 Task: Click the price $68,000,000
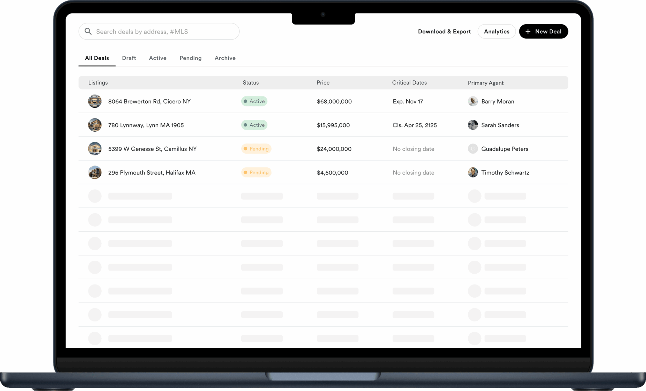click(334, 102)
